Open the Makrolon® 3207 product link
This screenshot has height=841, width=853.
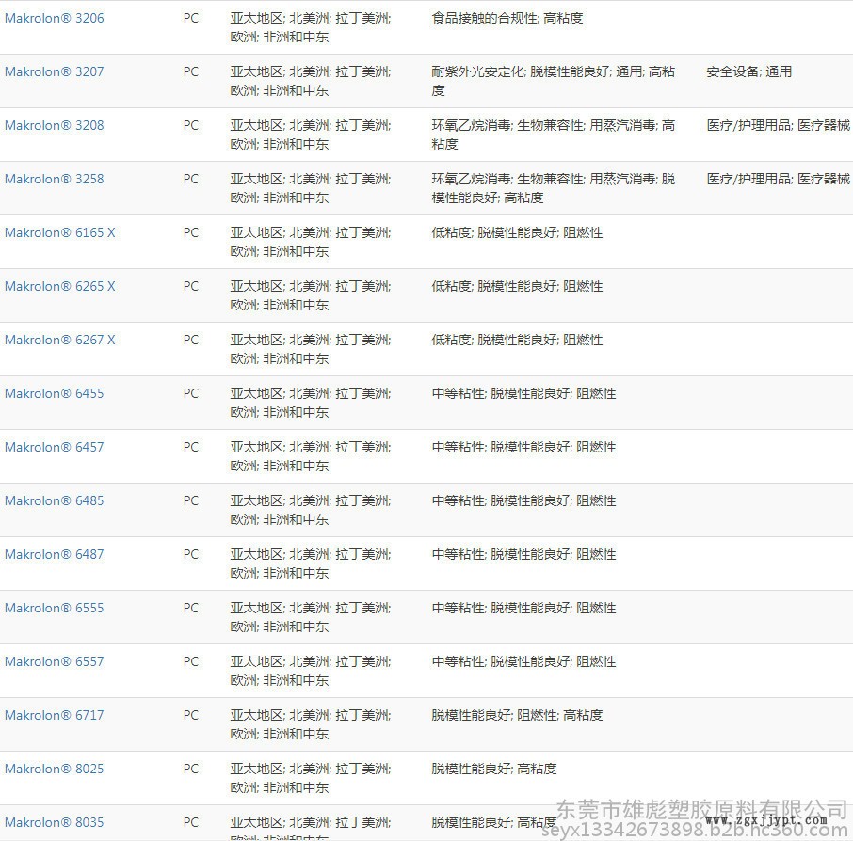coord(54,71)
